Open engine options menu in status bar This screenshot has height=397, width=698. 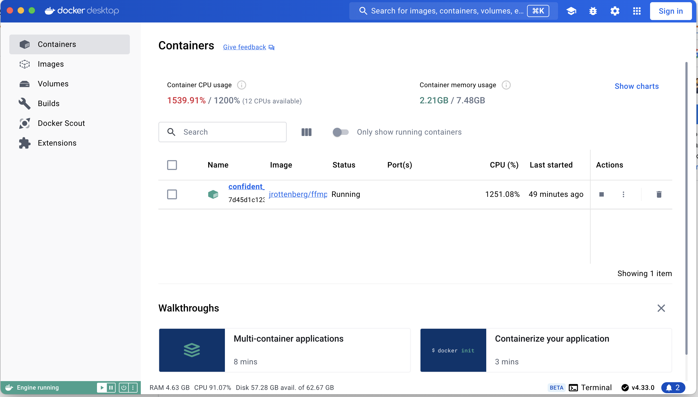click(x=133, y=387)
